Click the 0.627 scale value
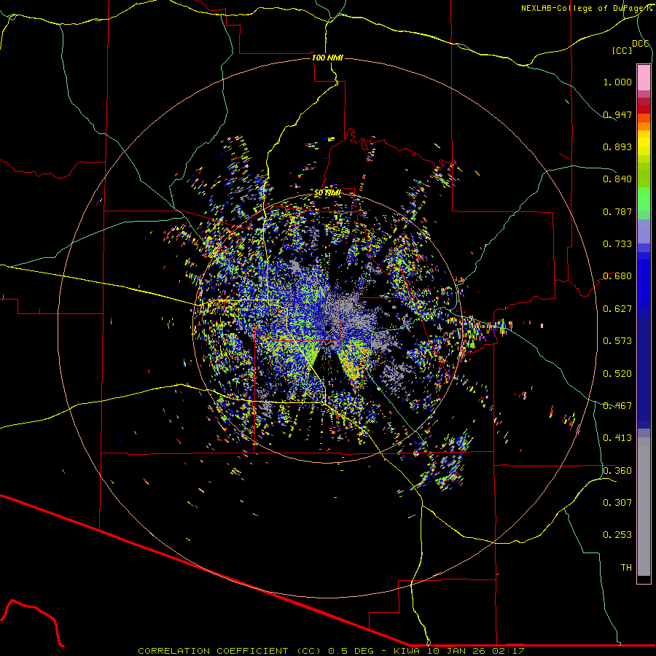The height and width of the screenshot is (656, 656). tap(617, 309)
